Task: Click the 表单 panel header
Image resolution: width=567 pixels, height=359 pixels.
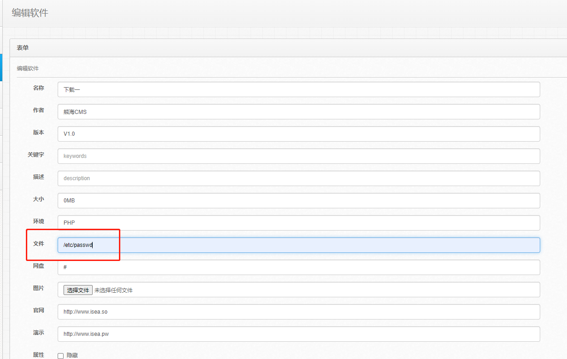Action: click(x=23, y=48)
